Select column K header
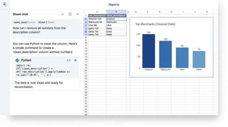The height and width of the screenshot is (127, 228). tap(207, 12)
